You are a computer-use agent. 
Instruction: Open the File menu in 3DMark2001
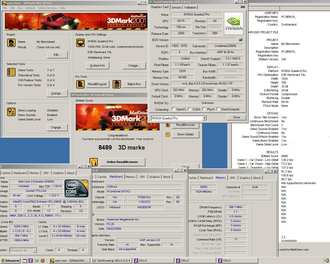(x=5, y=8)
